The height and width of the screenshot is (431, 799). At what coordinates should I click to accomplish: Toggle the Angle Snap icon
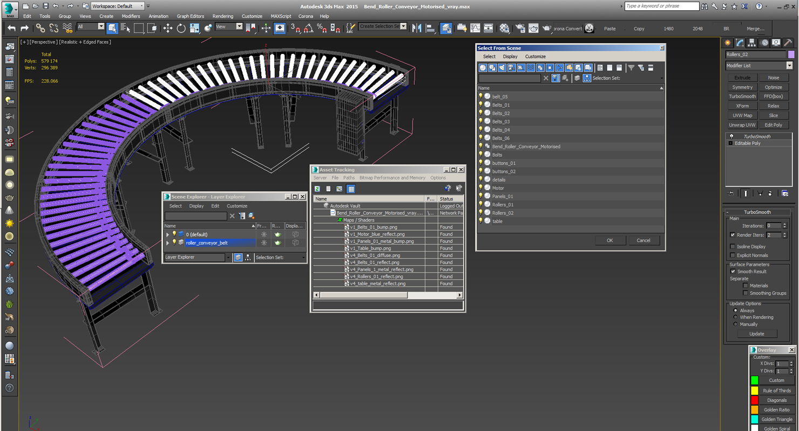pos(308,28)
